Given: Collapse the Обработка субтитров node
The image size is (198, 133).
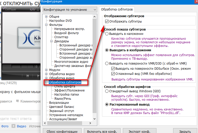Looking at the screenshot, I should [46, 82].
